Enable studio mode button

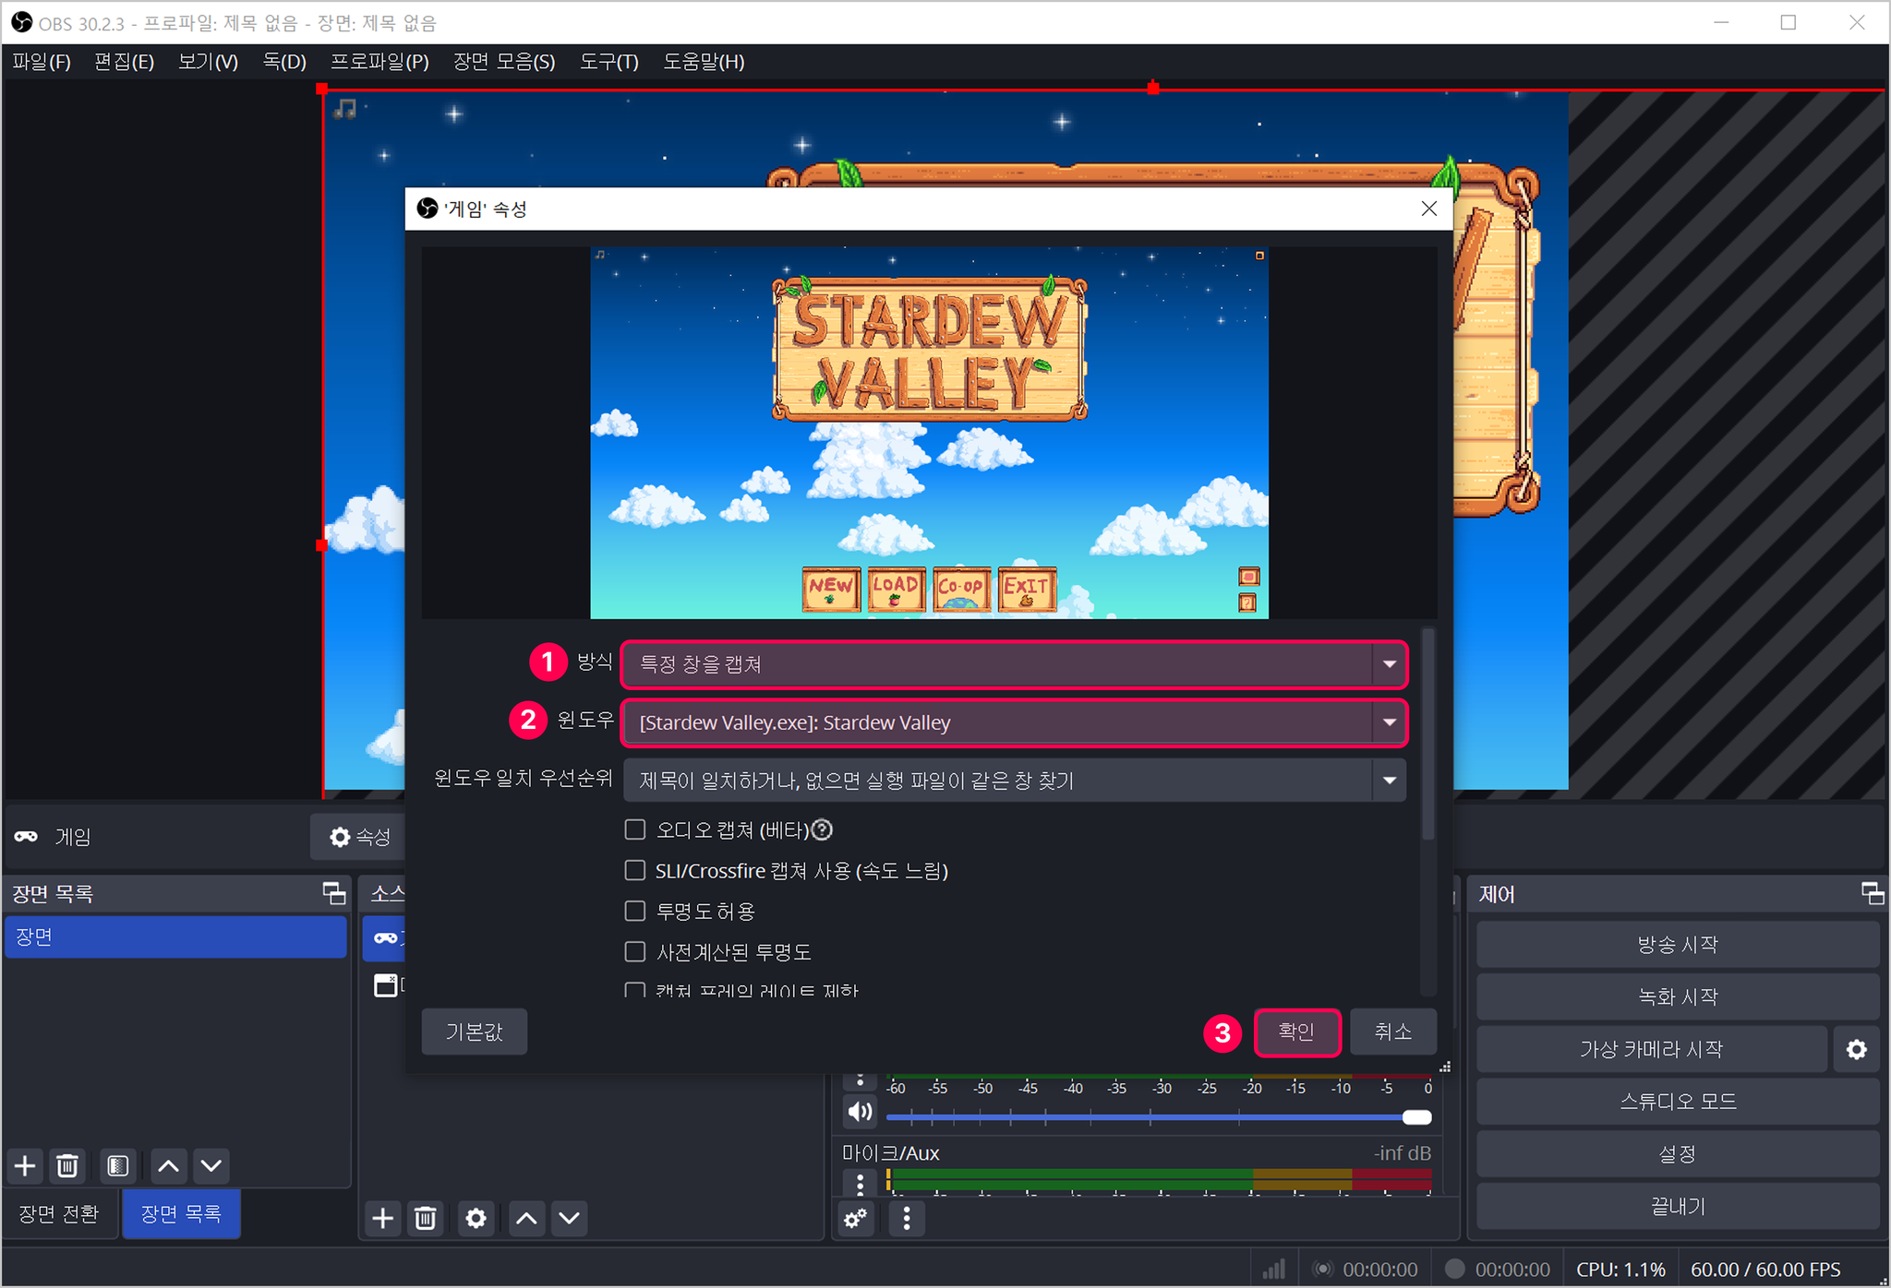[1677, 1101]
